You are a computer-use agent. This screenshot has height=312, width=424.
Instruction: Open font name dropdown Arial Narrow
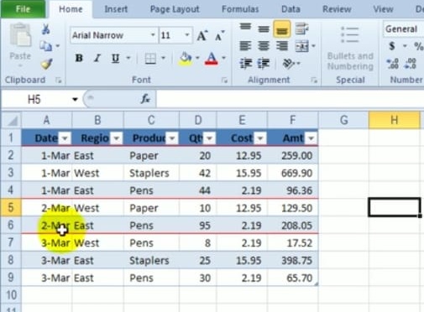coord(153,35)
